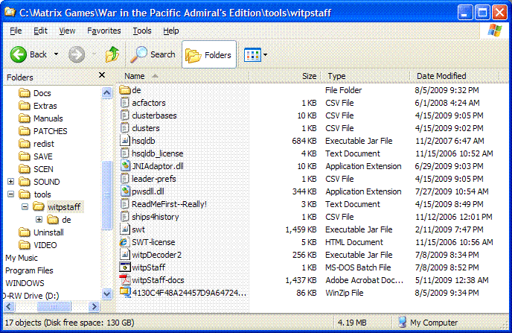Click the clusterbases CSV file icon
The height and width of the screenshot is (333, 512).
coord(124,115)
